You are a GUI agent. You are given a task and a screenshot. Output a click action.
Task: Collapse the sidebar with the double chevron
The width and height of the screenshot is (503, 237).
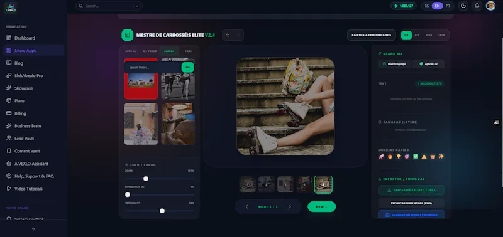tap(34, 229)
